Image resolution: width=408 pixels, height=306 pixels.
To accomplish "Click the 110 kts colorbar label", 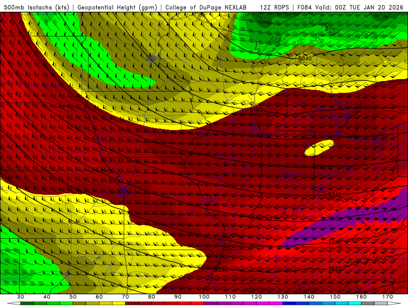I will tap(231, 297).
